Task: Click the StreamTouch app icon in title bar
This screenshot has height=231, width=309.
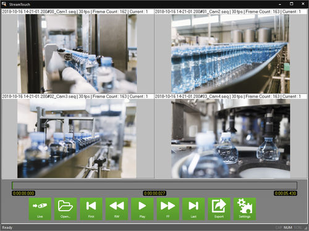Action: pyautogui.click(x=4, y=4)
